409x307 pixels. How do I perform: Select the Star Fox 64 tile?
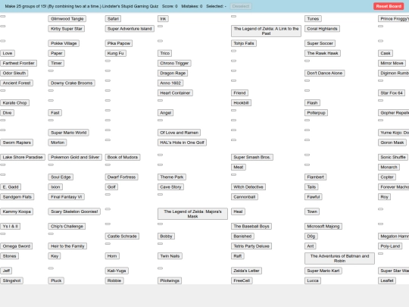tap(392, 93)
